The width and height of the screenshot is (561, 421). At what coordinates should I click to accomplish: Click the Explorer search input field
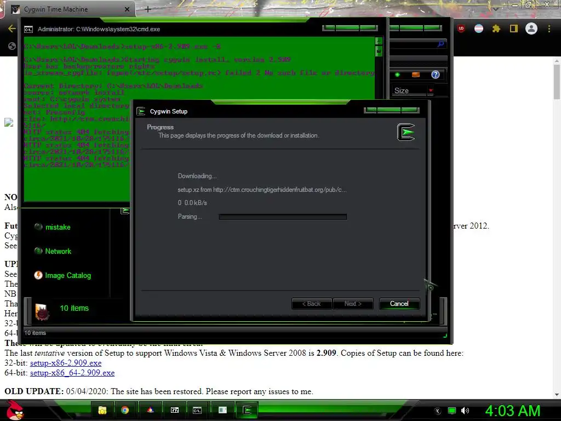413,44
